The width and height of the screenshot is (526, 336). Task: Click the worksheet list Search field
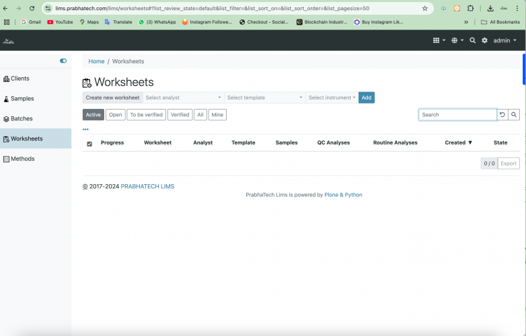point(457,114)
